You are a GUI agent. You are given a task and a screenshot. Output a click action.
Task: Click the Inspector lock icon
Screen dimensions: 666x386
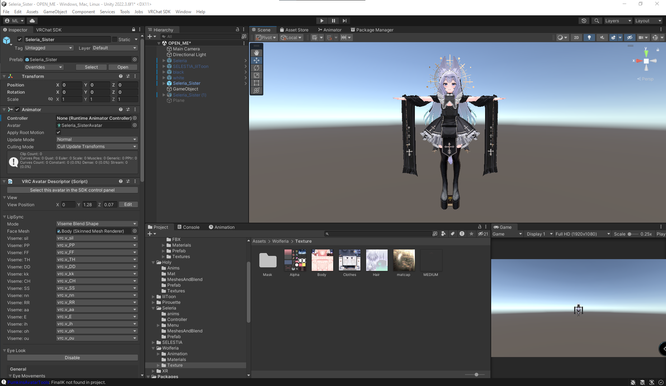134,30
